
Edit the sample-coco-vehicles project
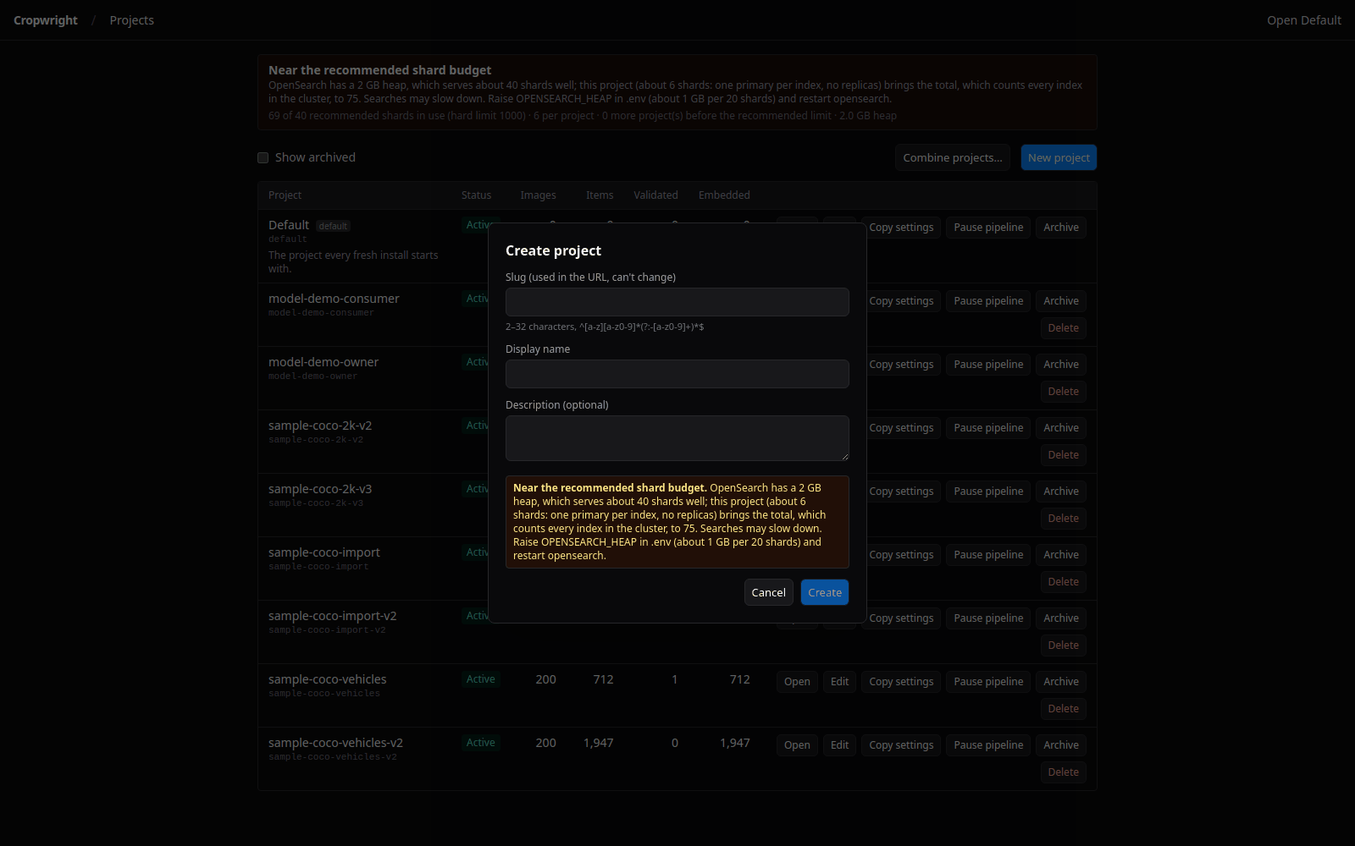click(839, 682)
